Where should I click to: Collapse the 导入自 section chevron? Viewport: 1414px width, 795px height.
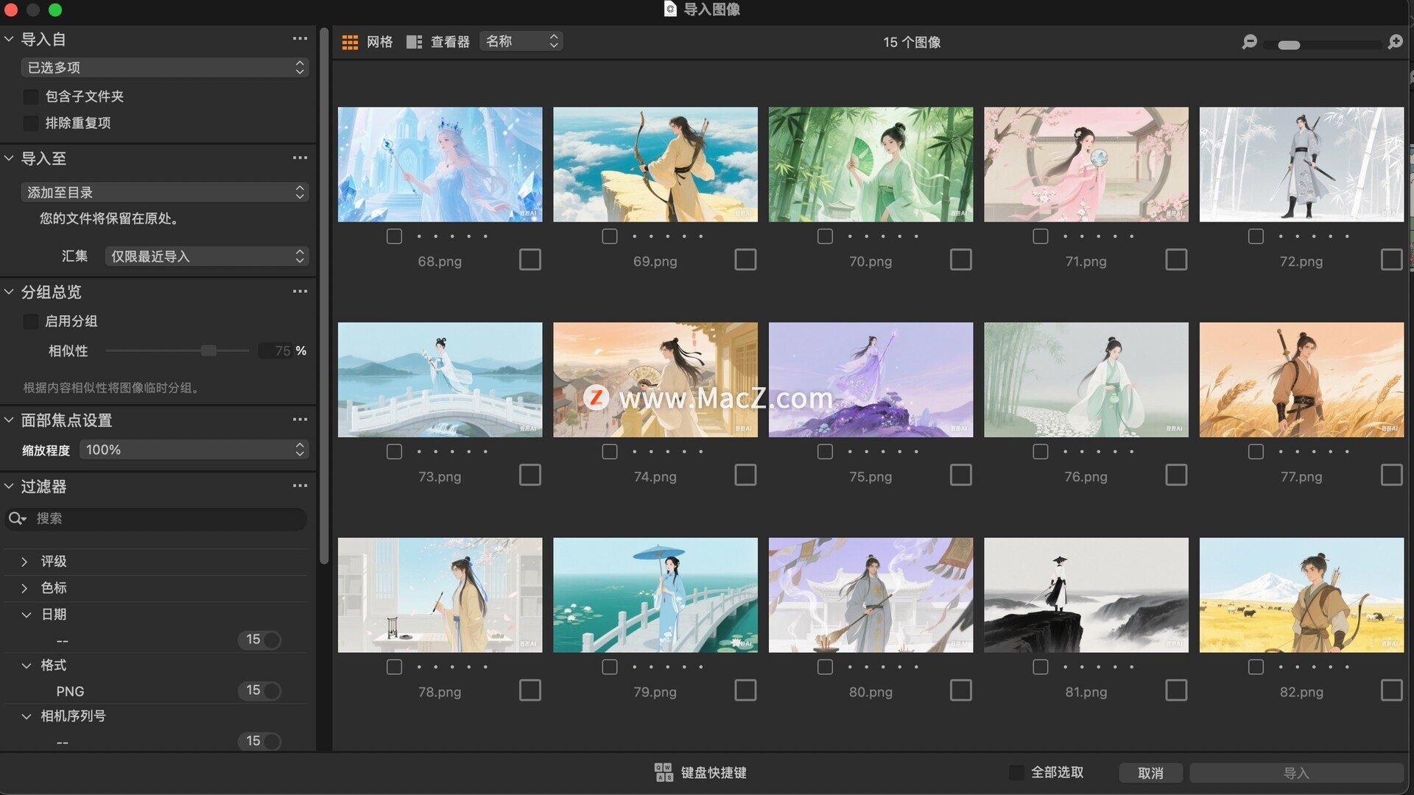(9, 39)
